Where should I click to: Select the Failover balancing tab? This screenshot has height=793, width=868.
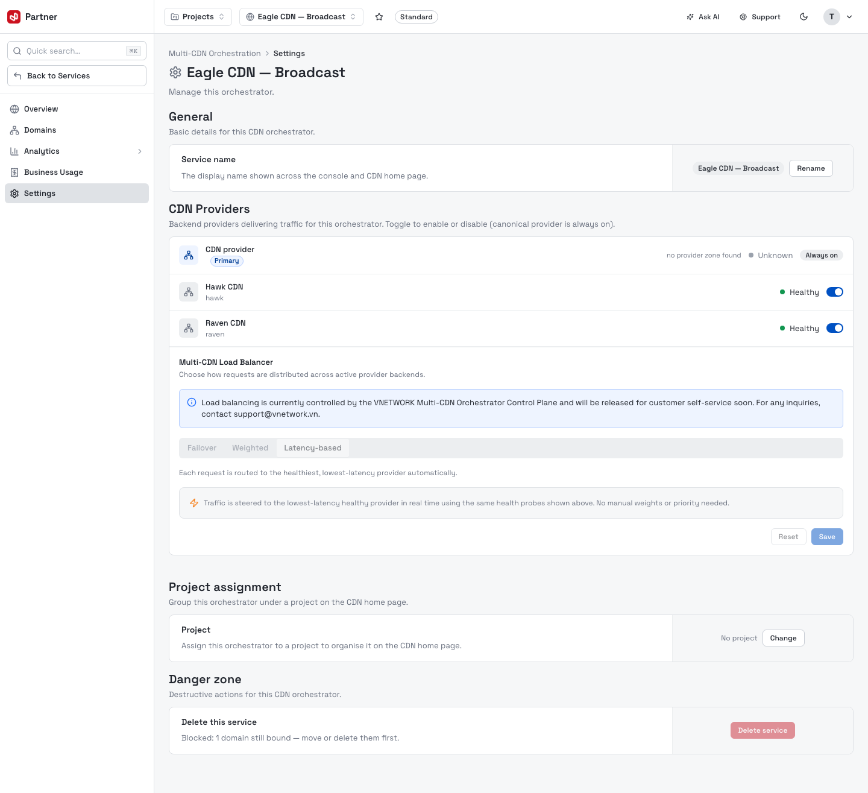coord(202,448)
